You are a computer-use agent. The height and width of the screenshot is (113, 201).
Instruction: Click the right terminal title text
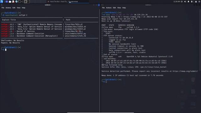point(149,5)
